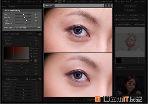Select the Accurate radio button
Image resolution: width=148 pixels, height=104 pixels.
click(x=104, y=1)
